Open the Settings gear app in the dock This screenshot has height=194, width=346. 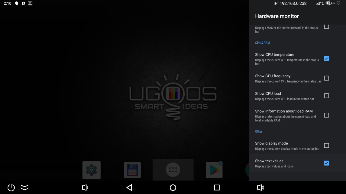pos(92,170)
